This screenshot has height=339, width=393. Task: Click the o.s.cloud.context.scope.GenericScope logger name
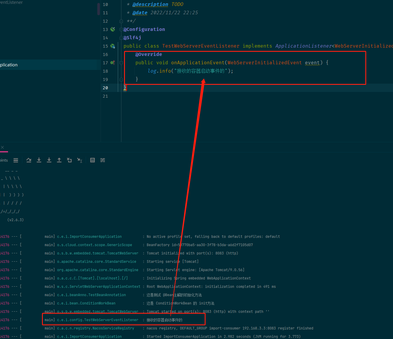point(95,245)
